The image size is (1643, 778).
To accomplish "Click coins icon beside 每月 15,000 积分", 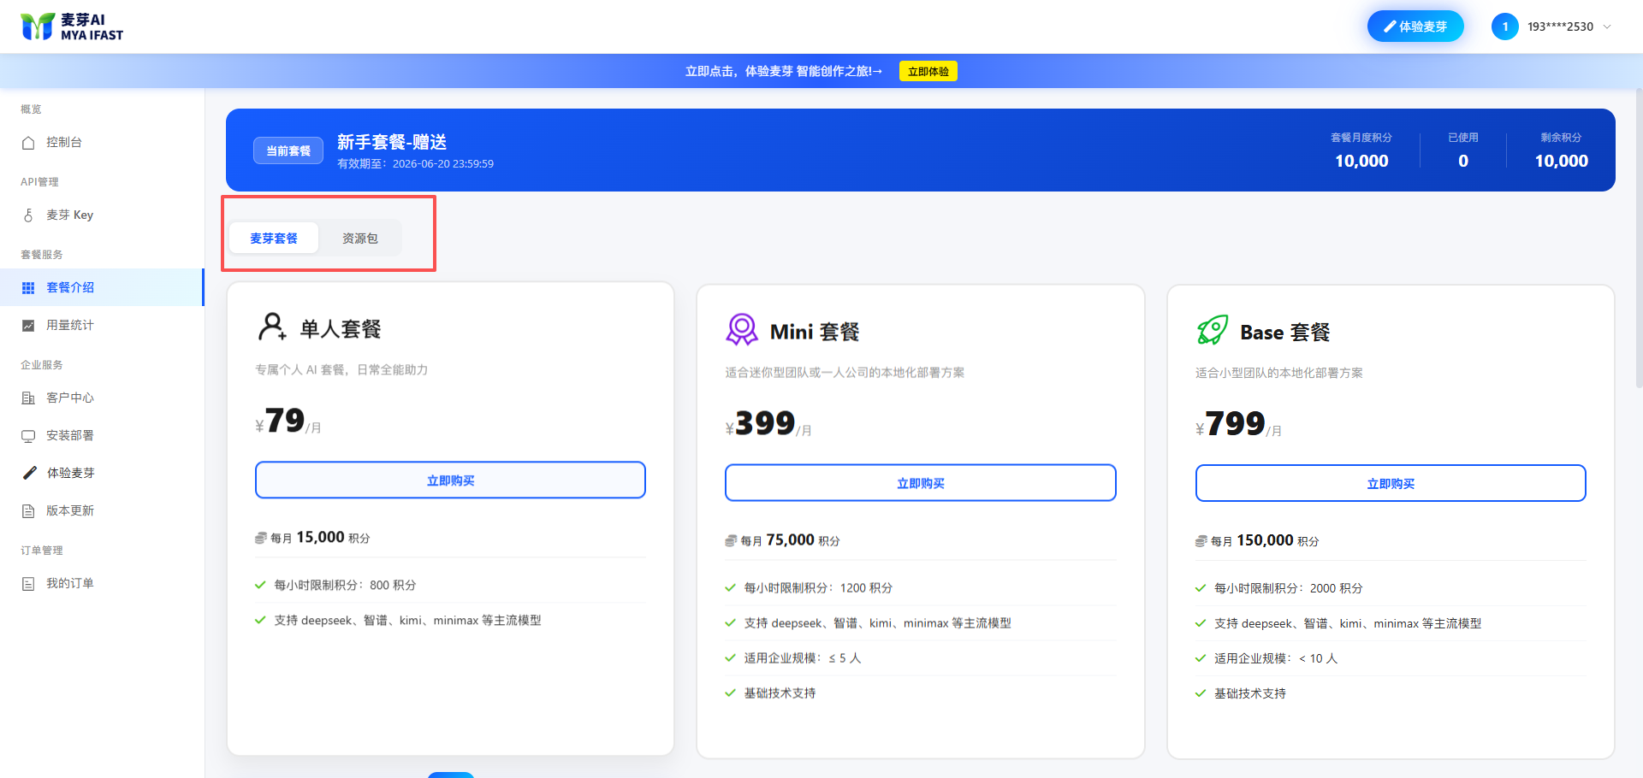I will click(x=261, y=539).
